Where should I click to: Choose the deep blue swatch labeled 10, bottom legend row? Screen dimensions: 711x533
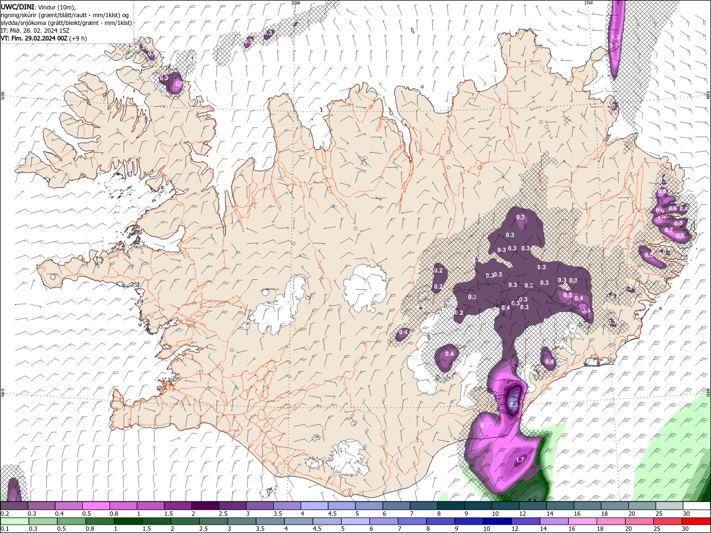[x=497, y=521]
